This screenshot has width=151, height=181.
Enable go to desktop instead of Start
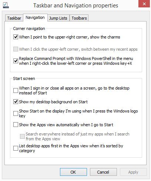[16, 90]
